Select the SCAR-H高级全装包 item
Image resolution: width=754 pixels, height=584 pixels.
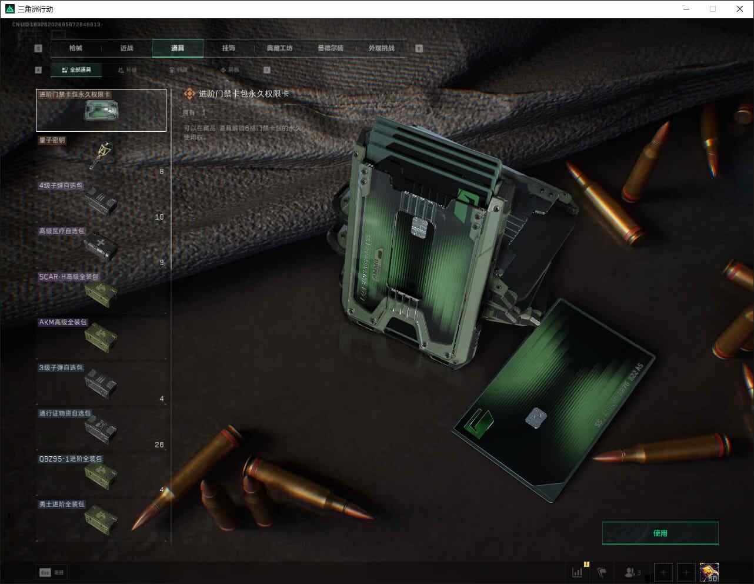click(101, 293)
